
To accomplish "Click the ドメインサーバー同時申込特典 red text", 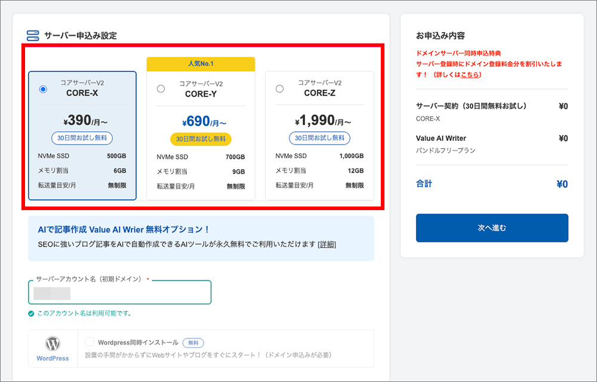I will [458, 53].
